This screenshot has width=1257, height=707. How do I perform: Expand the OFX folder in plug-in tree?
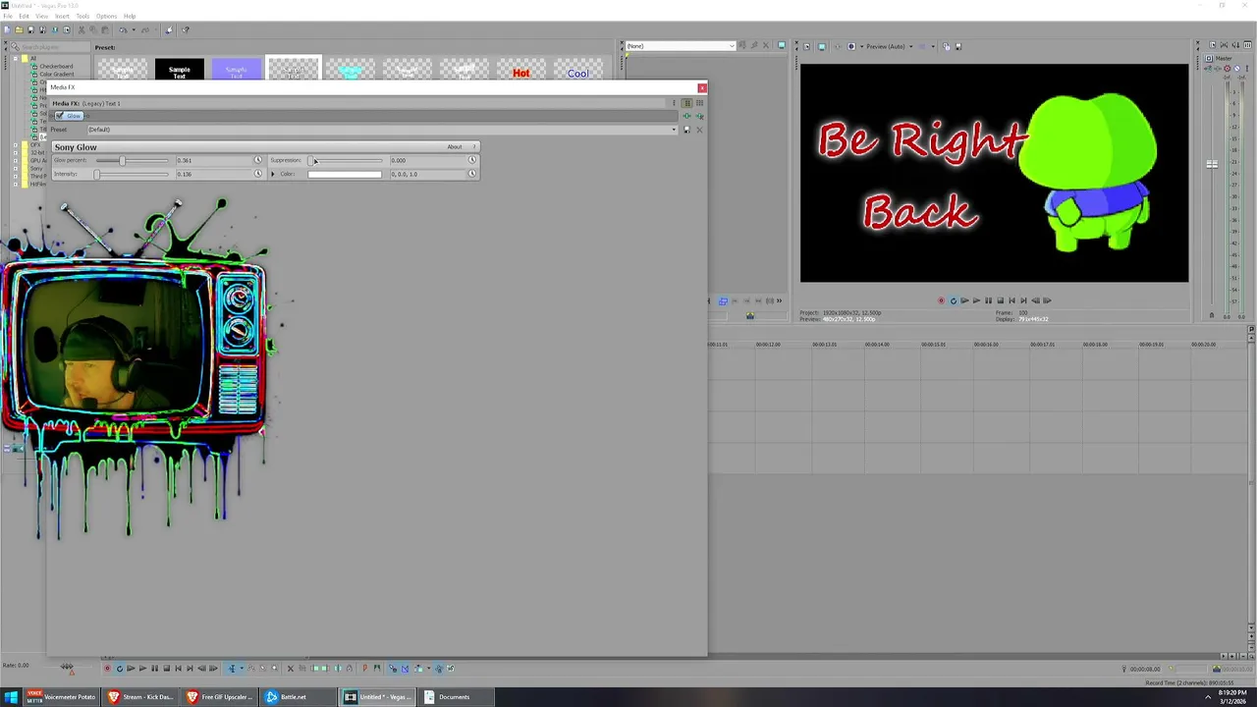pyautogui.click(x=16, y=144)
